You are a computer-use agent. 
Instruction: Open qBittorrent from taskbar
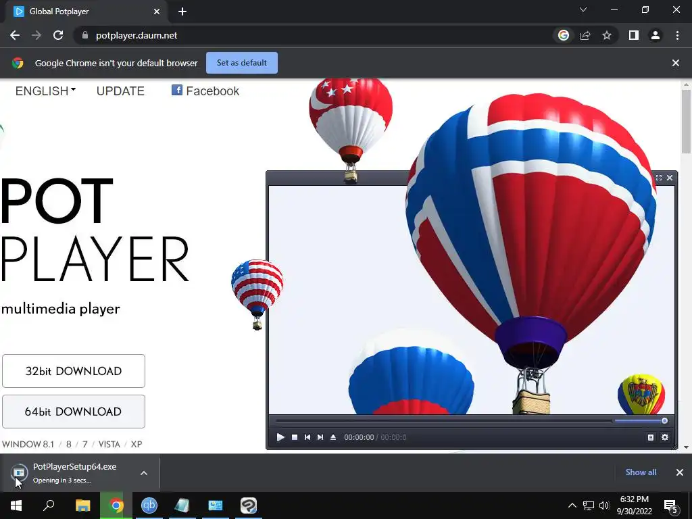pos(149,505)
